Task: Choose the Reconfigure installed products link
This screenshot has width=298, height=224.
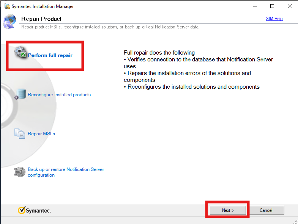Action: pos(59,95)
